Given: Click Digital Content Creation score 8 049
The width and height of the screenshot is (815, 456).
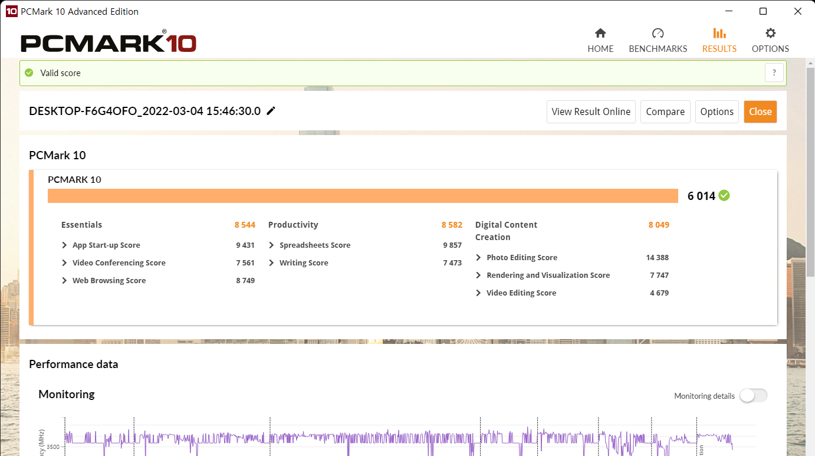Looking at the screenshot, I should [x=659, y=225].
